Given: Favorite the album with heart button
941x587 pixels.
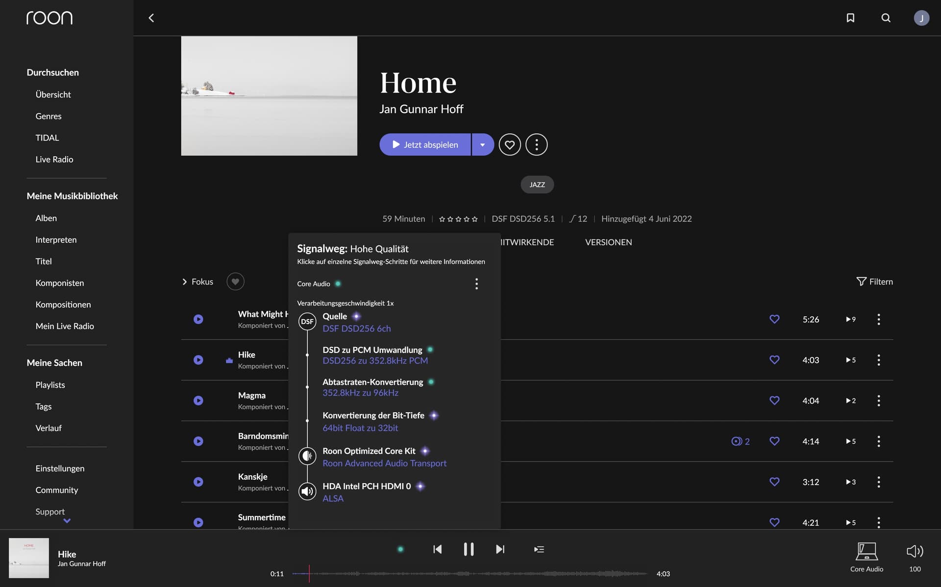Looking at the screenshot, I should [510, 144].
